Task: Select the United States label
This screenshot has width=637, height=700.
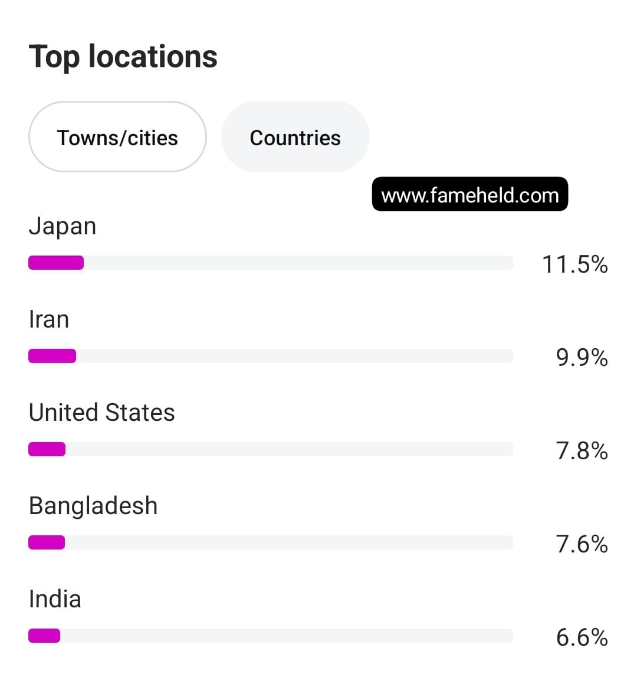Action: point(101,413)
